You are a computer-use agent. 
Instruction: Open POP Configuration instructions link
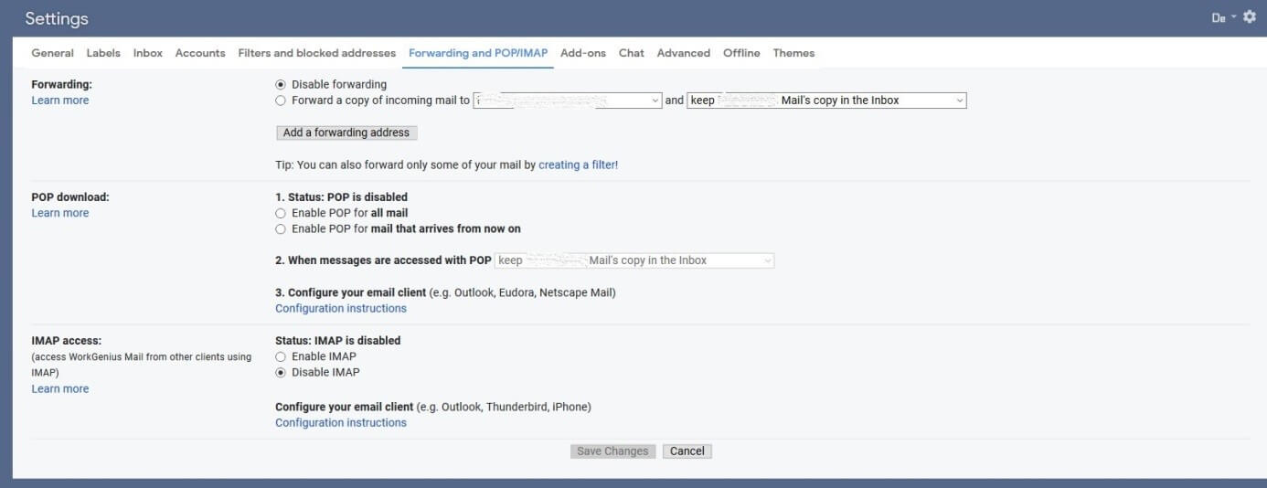click(341, 309)
